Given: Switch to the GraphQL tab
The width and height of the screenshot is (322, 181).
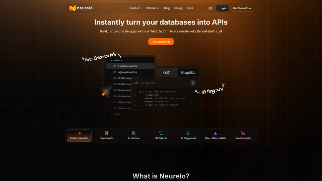Looking at the screenshot, I should pos(188,73).
